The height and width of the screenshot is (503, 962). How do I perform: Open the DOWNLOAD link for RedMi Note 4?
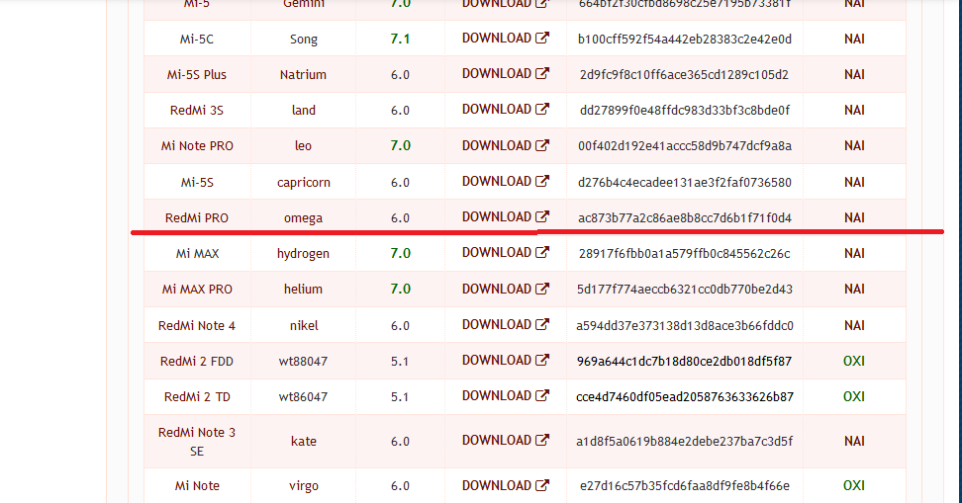pyautogui.click(x=506, y=325)
